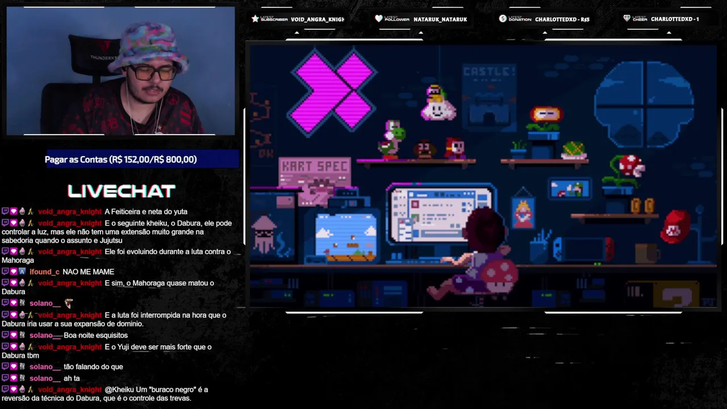Click the diamond icon beside Latest Cheer
The image size is (727, 409).
(x=627, y=19)
